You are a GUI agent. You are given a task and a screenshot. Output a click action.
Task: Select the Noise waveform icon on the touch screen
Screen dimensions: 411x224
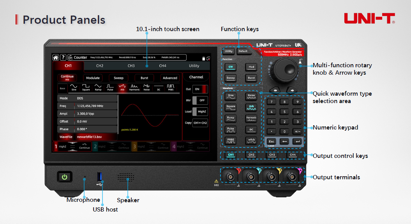coord(146,87)
